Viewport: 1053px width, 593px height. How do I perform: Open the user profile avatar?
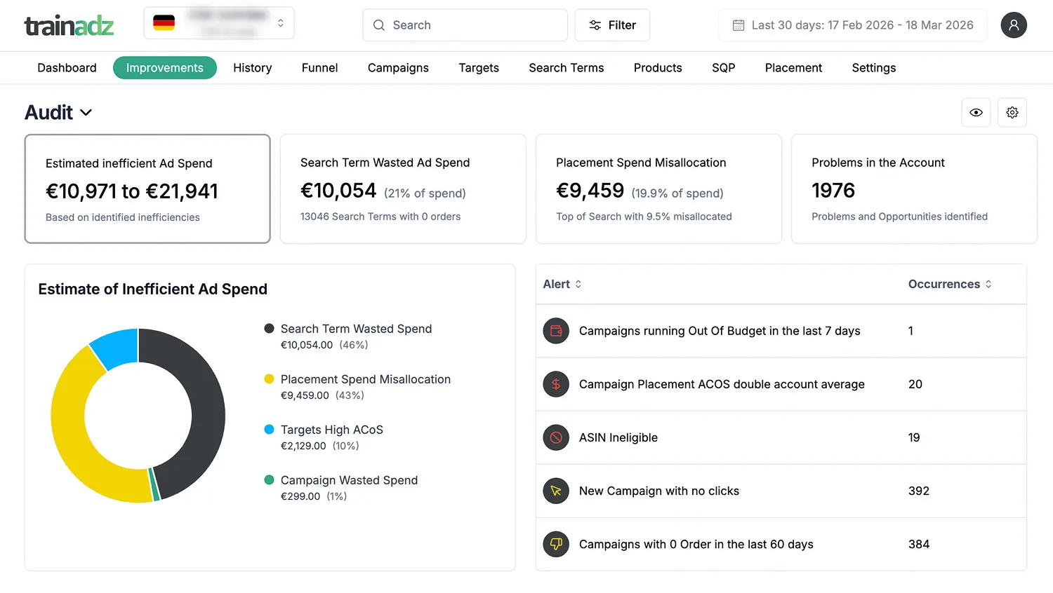[x=1014, y=25]
